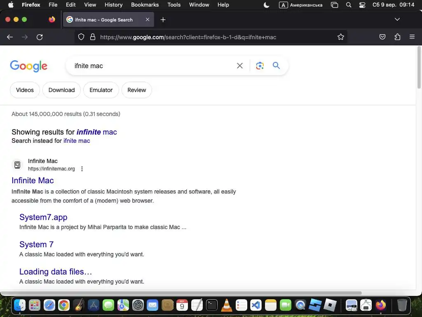
Task: Open the tracking protection shield icon
Action: [x=81, y=37]
